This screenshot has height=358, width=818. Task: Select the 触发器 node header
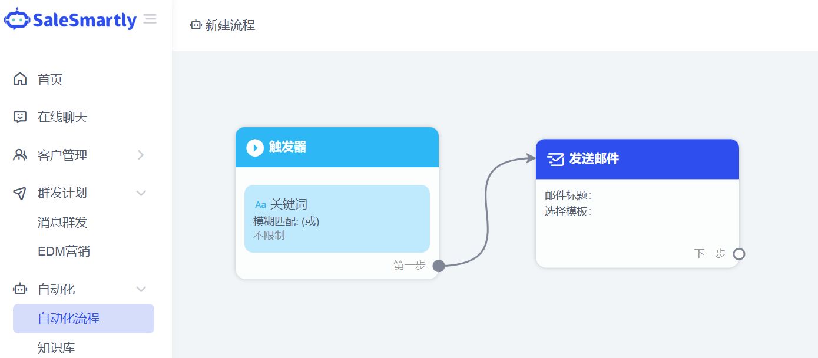point(337,147)
